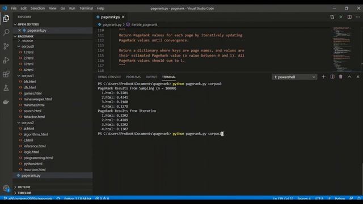Close the pagerank.py editor tab
Image resolution: width=363 pixels, height=204 pixels.
point(123,17)
